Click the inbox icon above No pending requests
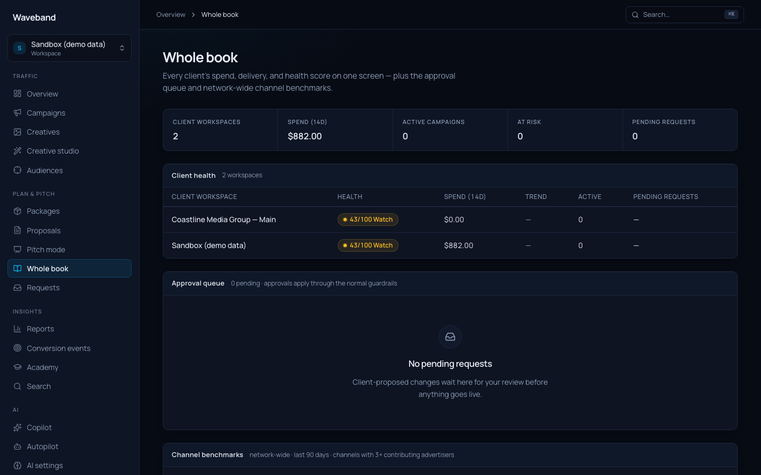The width and height of the screenshot is (761, 475). (x=450, y=337)
